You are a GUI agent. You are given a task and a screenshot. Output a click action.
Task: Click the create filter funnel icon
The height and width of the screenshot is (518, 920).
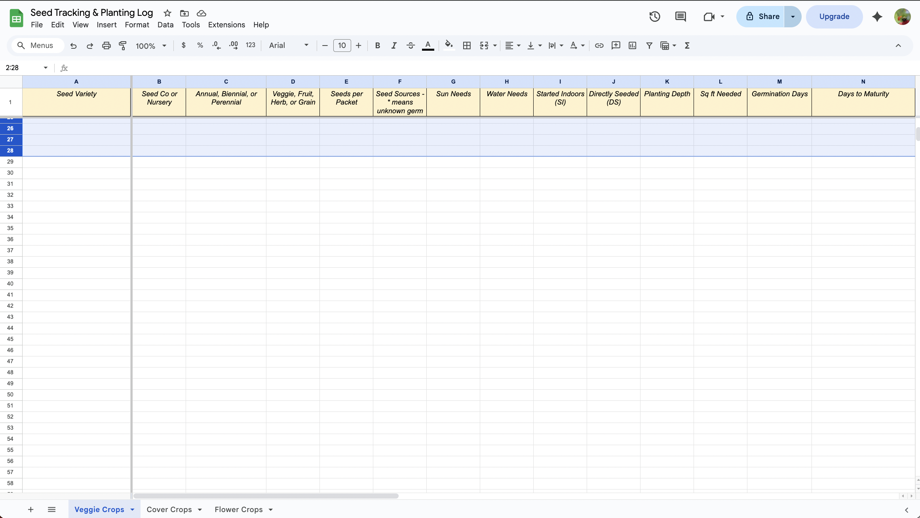[x=649, y=46]
